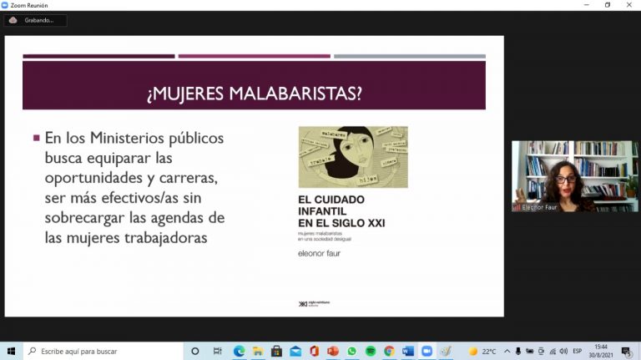Switch to PowerPoint in taskbar
This screenshot has width=641, height=360.
click(x=333, y=351)
